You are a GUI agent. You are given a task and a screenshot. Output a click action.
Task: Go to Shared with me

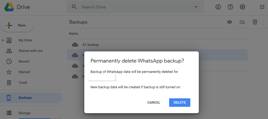click(x=30, y=51)
